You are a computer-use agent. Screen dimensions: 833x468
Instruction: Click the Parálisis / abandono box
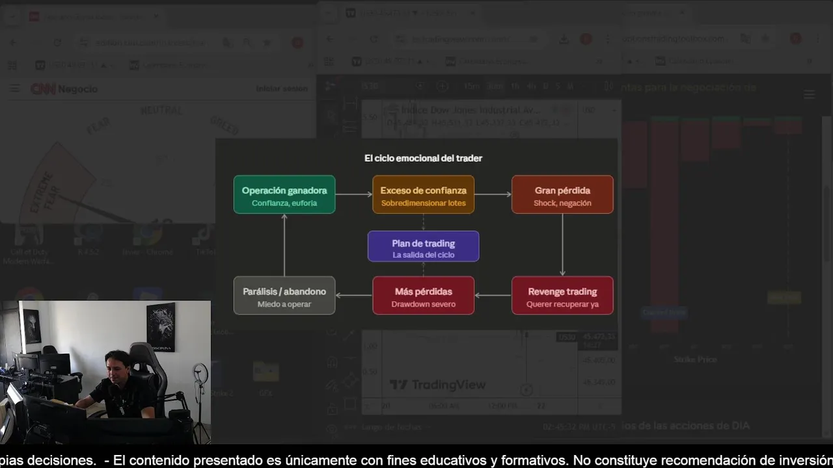[284, 296]
